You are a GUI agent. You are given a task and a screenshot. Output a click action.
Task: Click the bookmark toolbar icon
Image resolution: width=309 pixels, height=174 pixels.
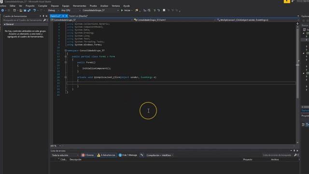[164, 10]
